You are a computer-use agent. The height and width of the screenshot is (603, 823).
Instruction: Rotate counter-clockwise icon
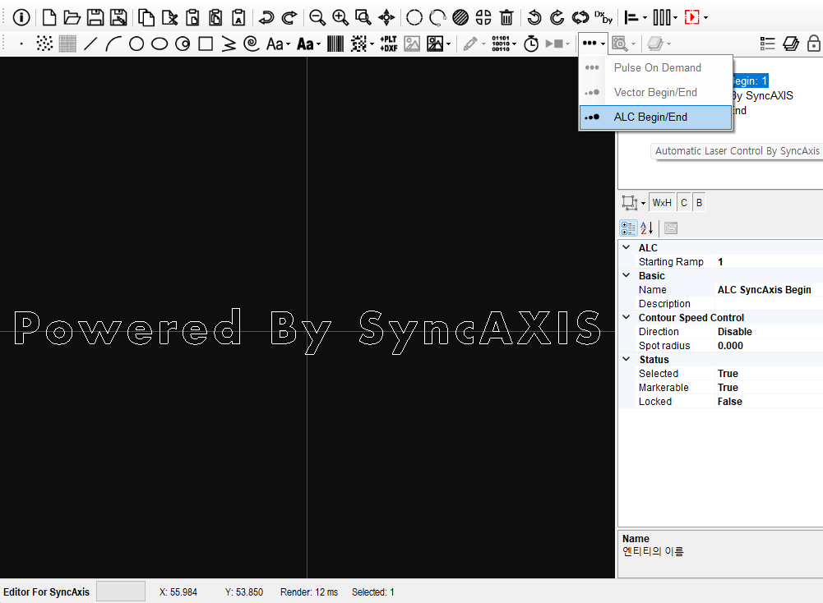coord(534,17)
